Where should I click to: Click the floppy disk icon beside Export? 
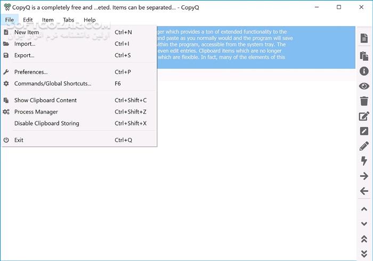[6, 55]
